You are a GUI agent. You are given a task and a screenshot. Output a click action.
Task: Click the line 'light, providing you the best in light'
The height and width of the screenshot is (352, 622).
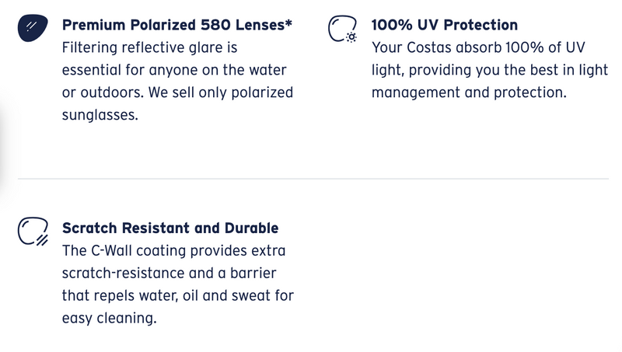(490, 70)
